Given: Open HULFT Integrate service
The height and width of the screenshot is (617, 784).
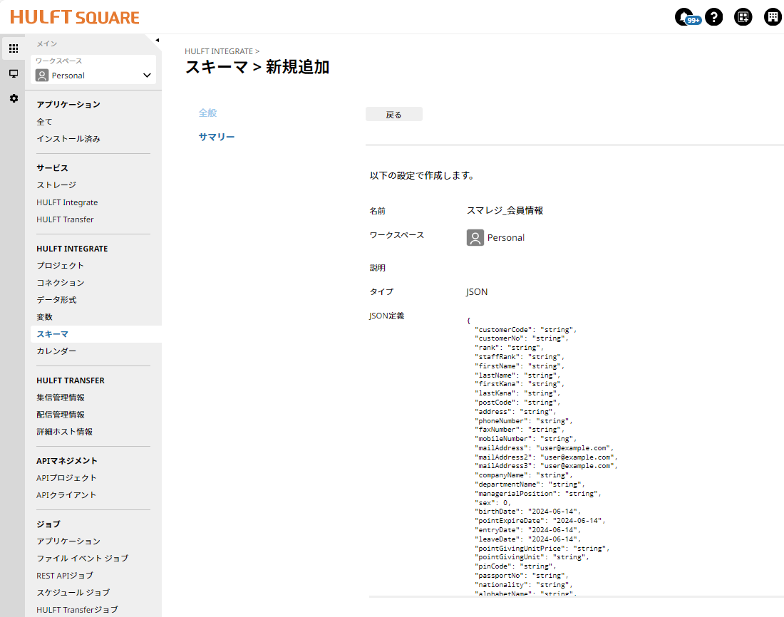Looking at the screenshot, I should coord(67,202).
